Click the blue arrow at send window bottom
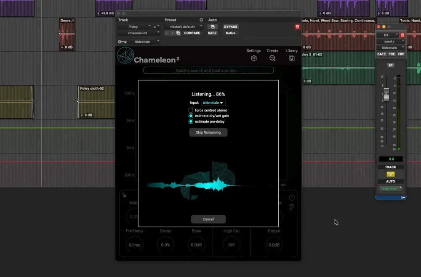The height and width of the screenshot is (277, 421). [x=403, y=198]
